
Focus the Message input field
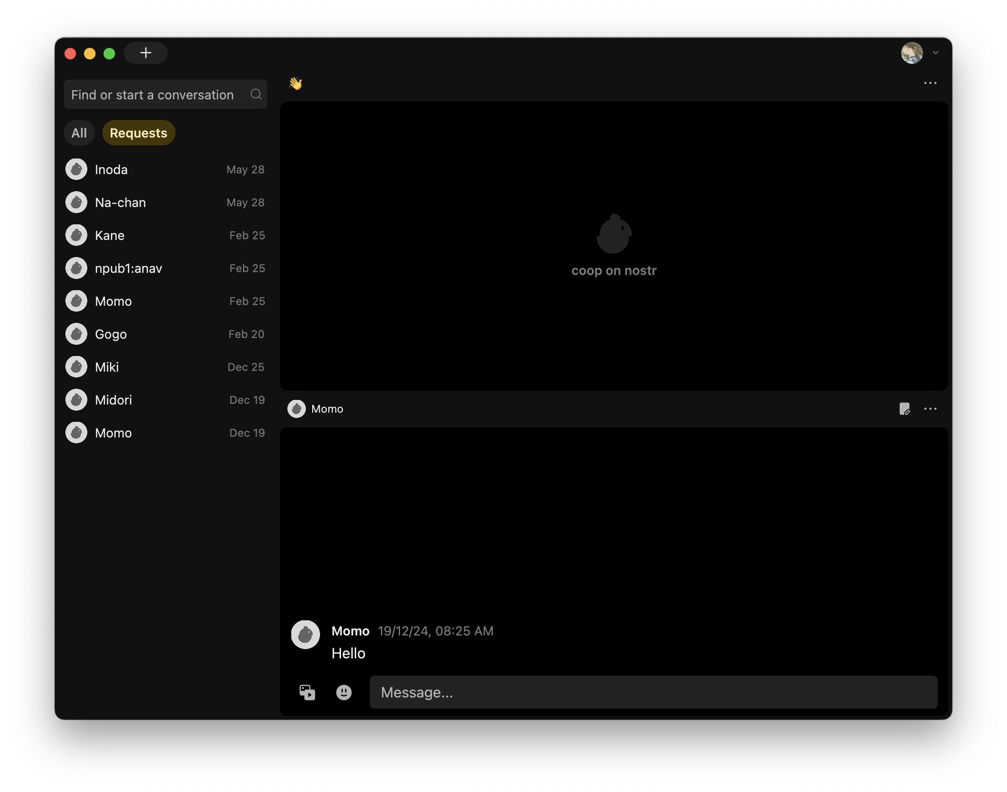point(653,692)
